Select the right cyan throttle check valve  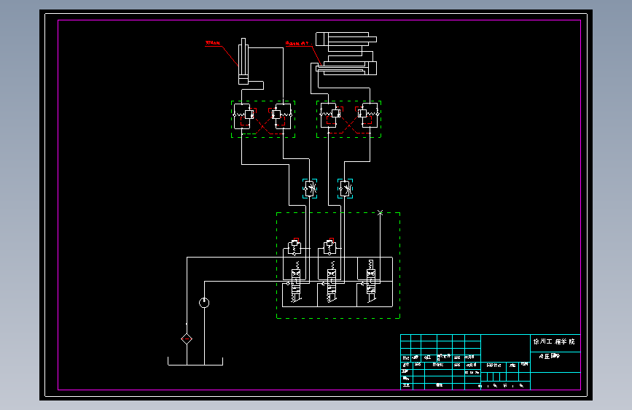click(x=345, y=188)
